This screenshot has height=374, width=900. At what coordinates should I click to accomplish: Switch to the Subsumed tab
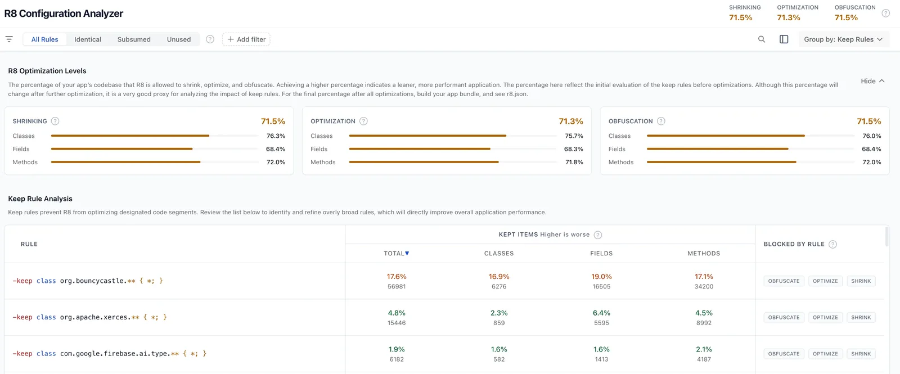[134, 39]
